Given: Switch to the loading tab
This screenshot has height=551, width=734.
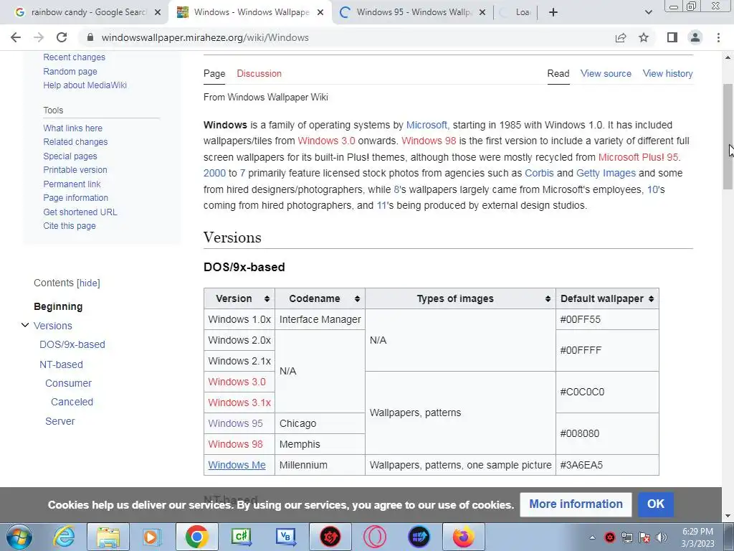Looking at the screenshot, I should tap(516, 12).
